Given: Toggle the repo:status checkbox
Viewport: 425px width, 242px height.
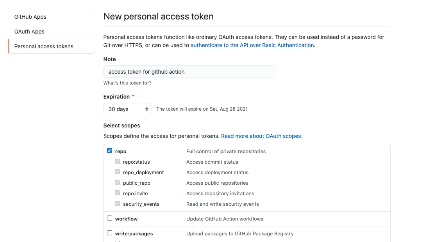Looking at the screenshot, I should click(x=118, y=161).
